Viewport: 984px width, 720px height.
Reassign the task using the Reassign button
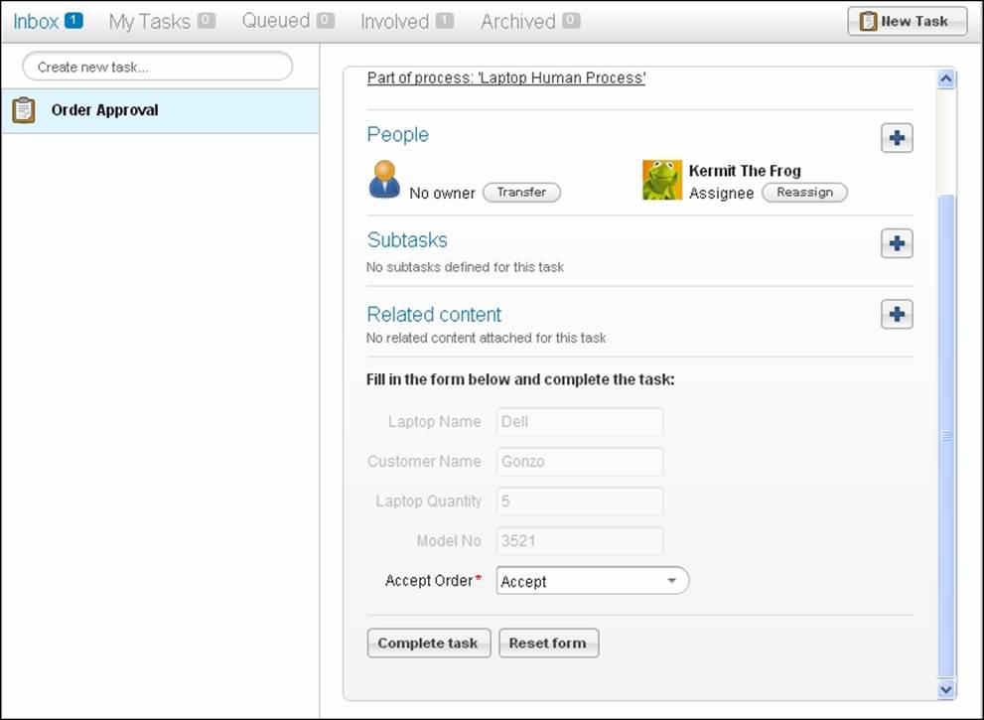pyautogui.click(x=804, y=193)
